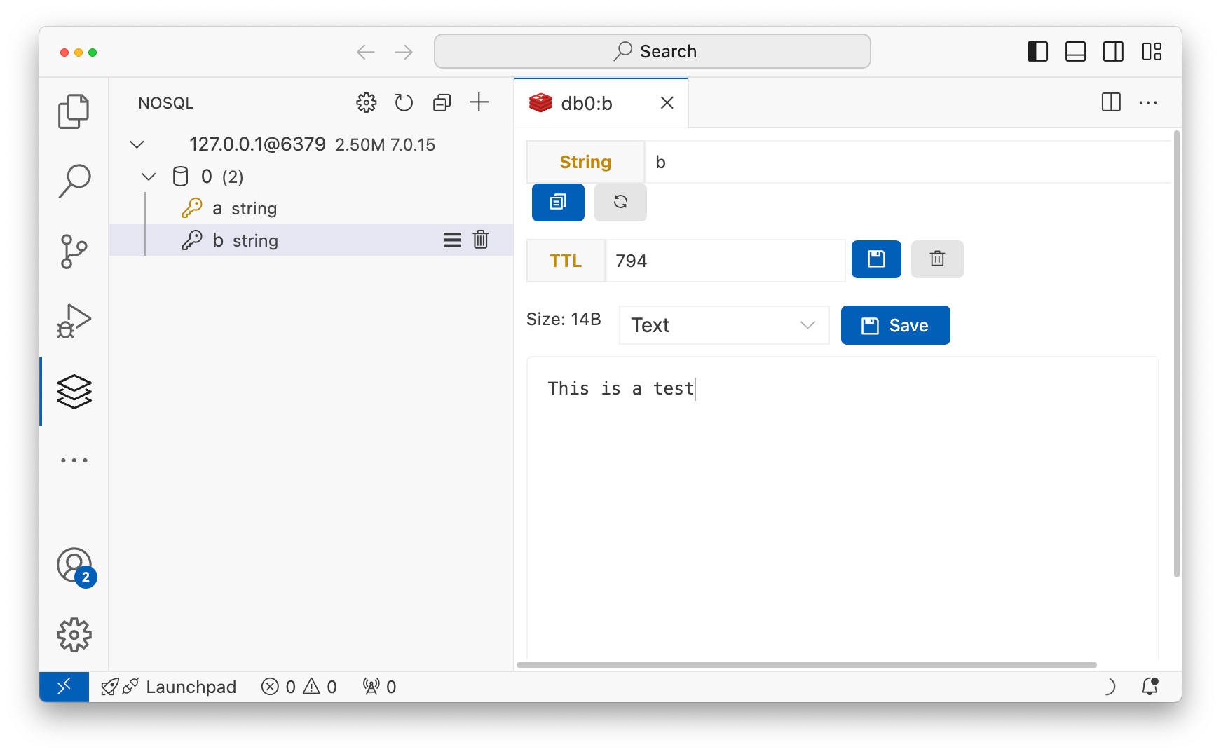Image resolution: width=1221 pixels, height=754 pixels.
Task: Click the Save button for the value
Action: [895, 325]
